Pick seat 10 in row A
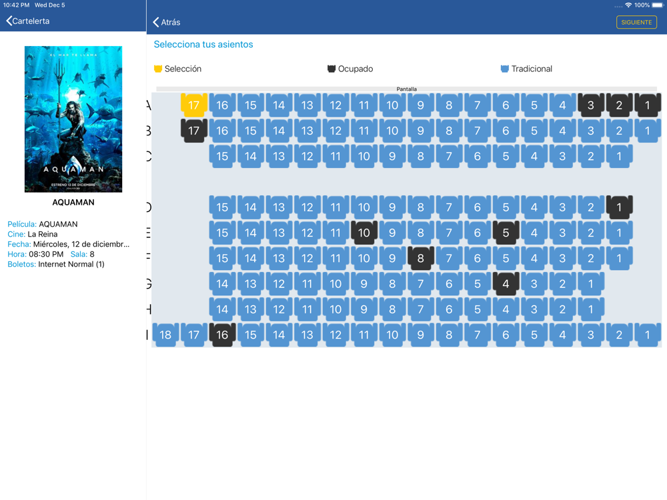This screenshot has height=500, width=667. tap(392, 105)
